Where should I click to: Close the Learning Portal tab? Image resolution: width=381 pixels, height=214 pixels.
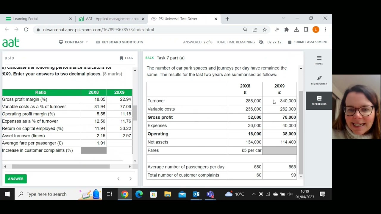click(x=70, y=19)
